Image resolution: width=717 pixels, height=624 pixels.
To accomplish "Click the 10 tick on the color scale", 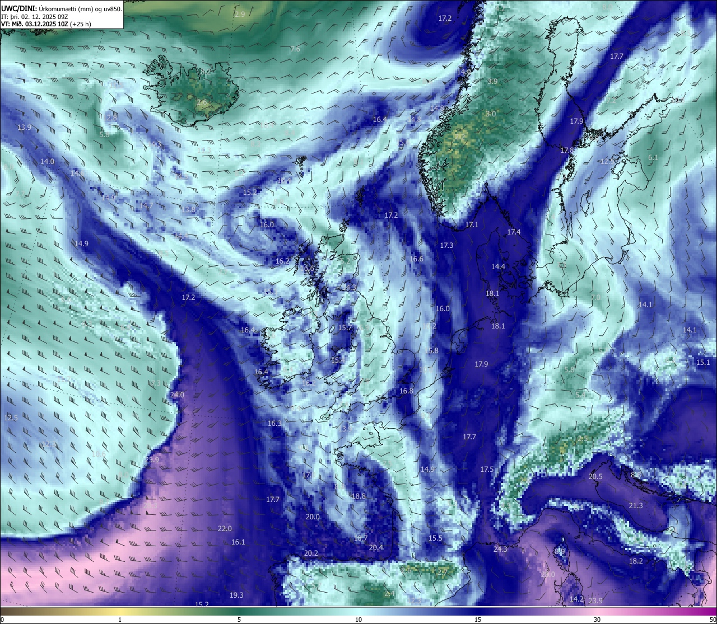I will 358,620.
